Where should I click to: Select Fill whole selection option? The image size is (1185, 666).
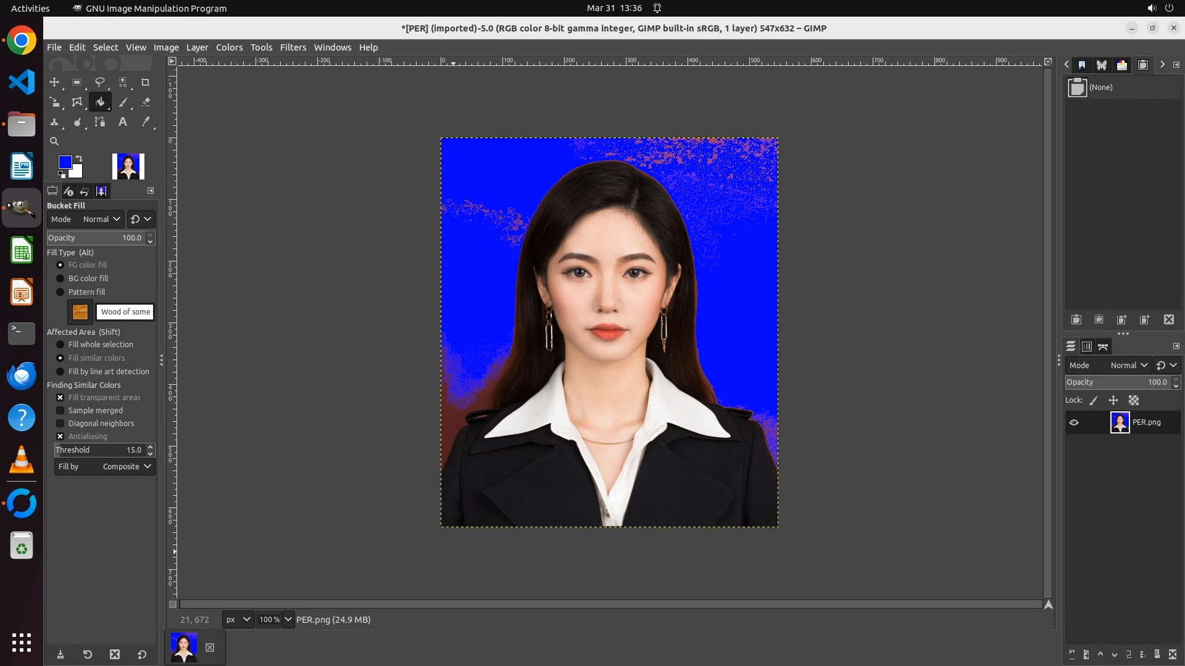[60, 345]
